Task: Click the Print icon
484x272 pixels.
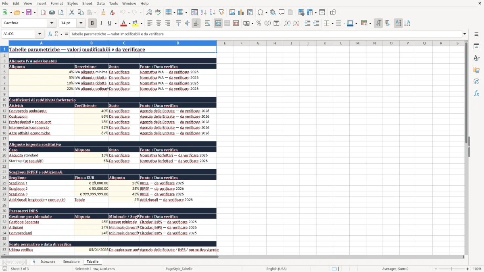Action: tap(52, 12)
